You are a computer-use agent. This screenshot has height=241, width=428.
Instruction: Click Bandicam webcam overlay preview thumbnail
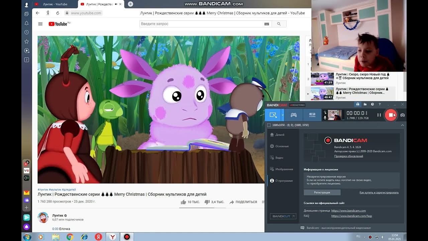[334, 115]
